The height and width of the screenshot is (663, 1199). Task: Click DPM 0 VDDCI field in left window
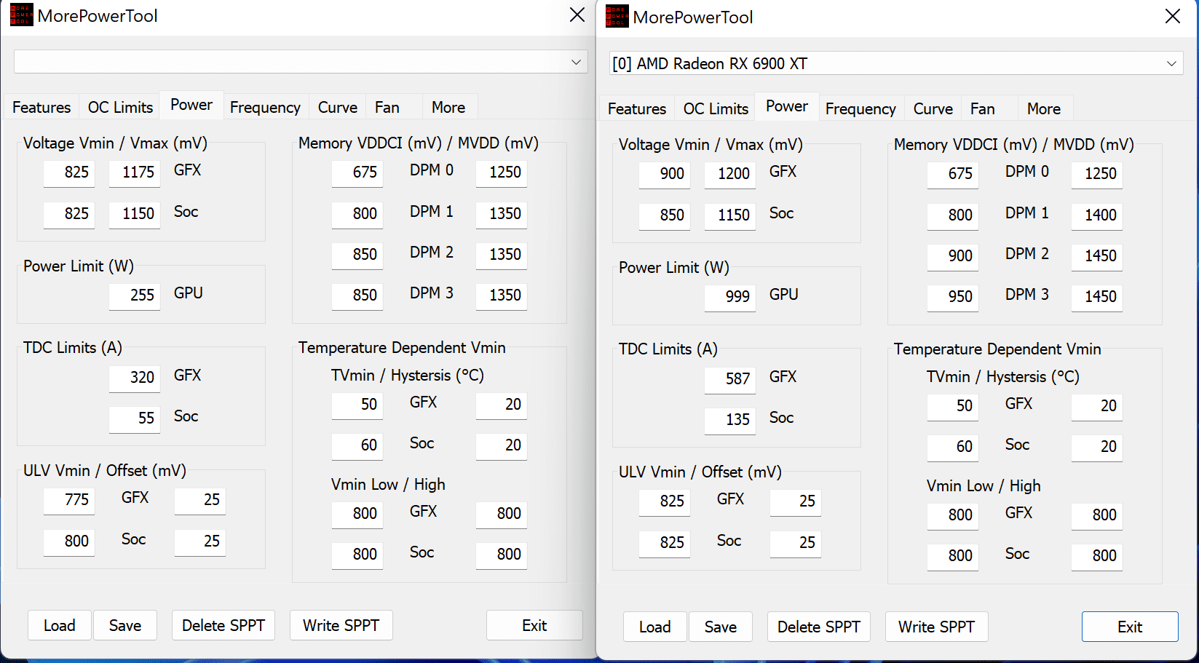(x=357, y=172)
